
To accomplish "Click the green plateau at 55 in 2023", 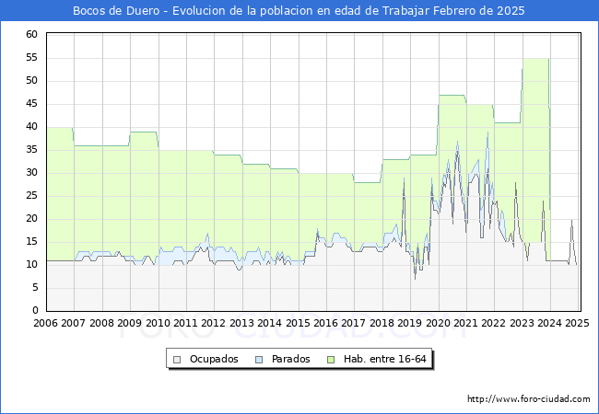I will pyautogui.click(x=535, y=59).
